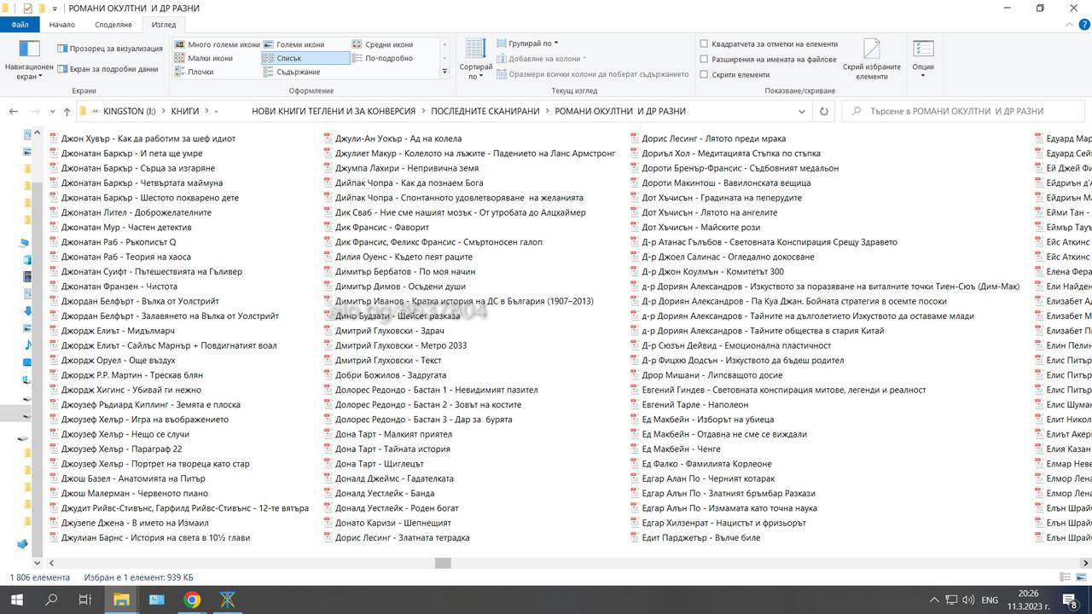The image size is (1092, 614).
Task: Select the Изглед ribbon tab
Action: pyautogui.click(x=164, y=25)
